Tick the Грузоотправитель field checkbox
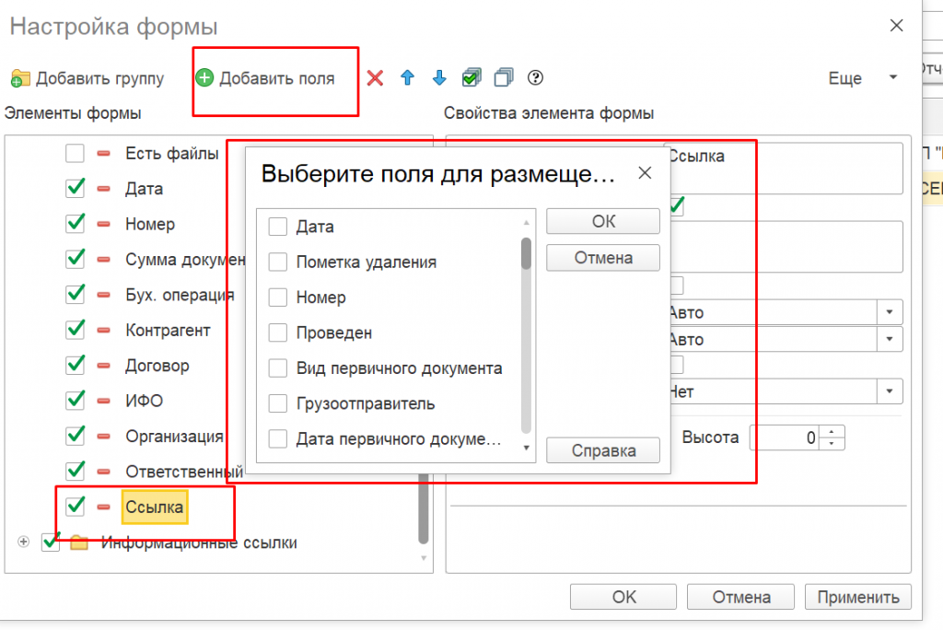 coord(278,404)
